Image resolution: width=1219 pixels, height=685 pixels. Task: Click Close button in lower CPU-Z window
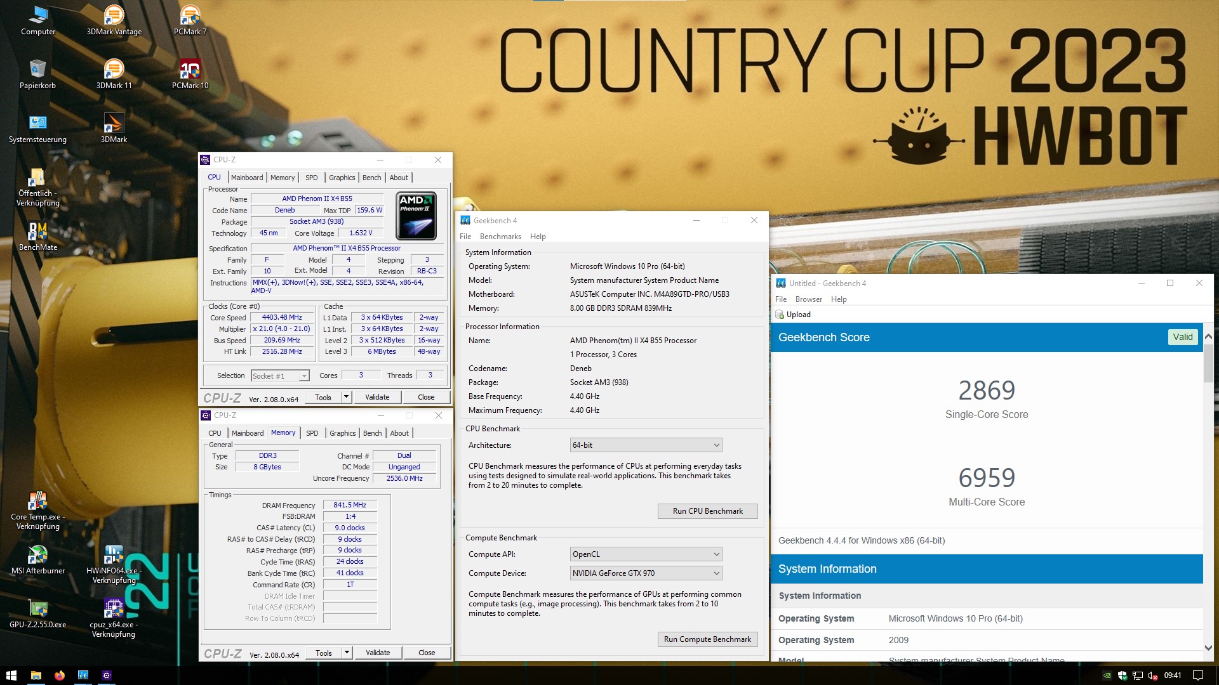click(x=427, y=653)
